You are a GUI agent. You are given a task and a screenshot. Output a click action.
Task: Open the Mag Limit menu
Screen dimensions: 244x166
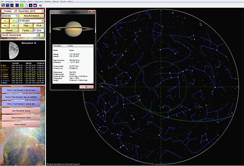click(39, 2)
